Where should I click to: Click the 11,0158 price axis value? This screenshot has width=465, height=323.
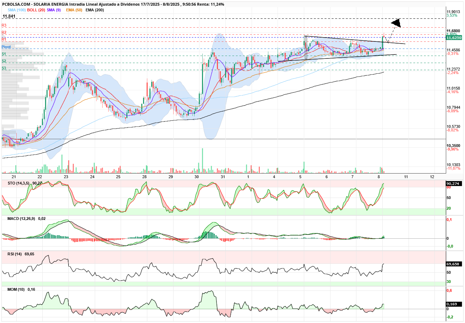pyautogui.click(x=453, y=88)
